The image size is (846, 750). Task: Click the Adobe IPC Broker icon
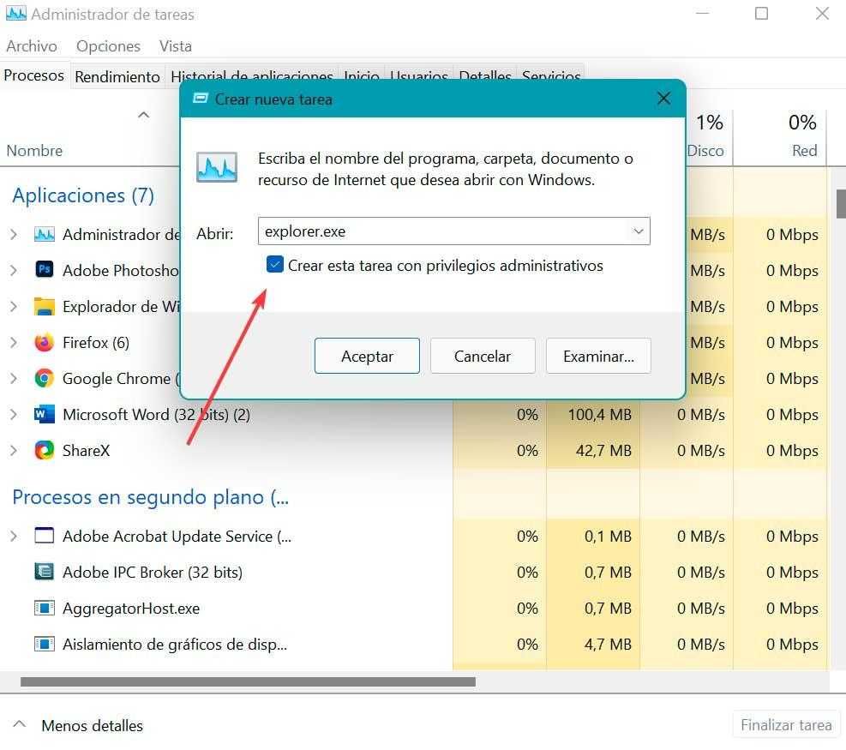pyautogui.click(x=44, y=573)
